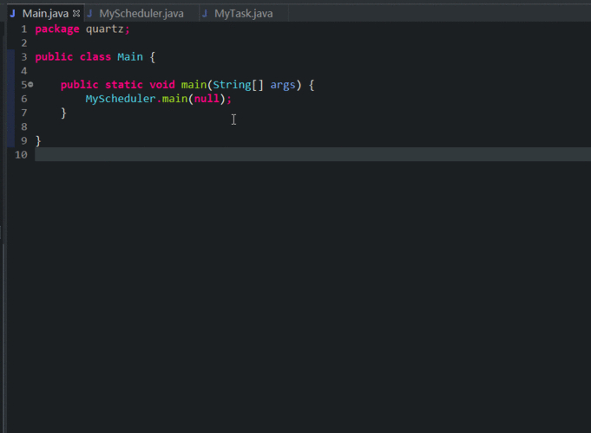591x433 pixels.
Task: Click the 'null' argument on line 6
Action: point(207,99)
